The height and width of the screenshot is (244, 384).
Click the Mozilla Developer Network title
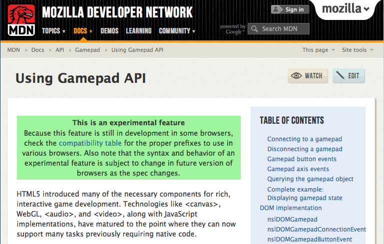tap(117, 12)
